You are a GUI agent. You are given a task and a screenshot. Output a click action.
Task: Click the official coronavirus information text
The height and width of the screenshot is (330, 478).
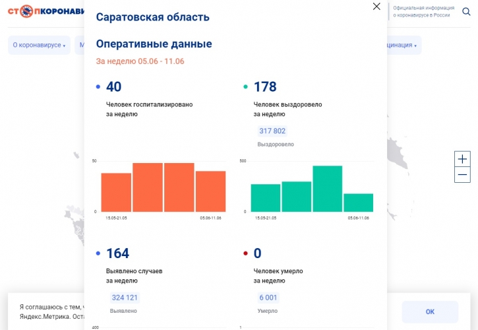pos(423,11)
